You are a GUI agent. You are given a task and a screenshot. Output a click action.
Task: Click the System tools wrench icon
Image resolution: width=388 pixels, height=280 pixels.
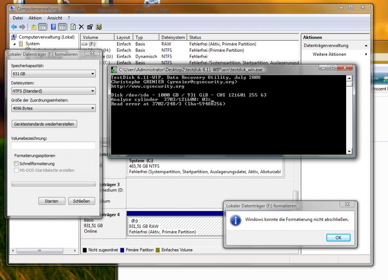pos(21,44)
